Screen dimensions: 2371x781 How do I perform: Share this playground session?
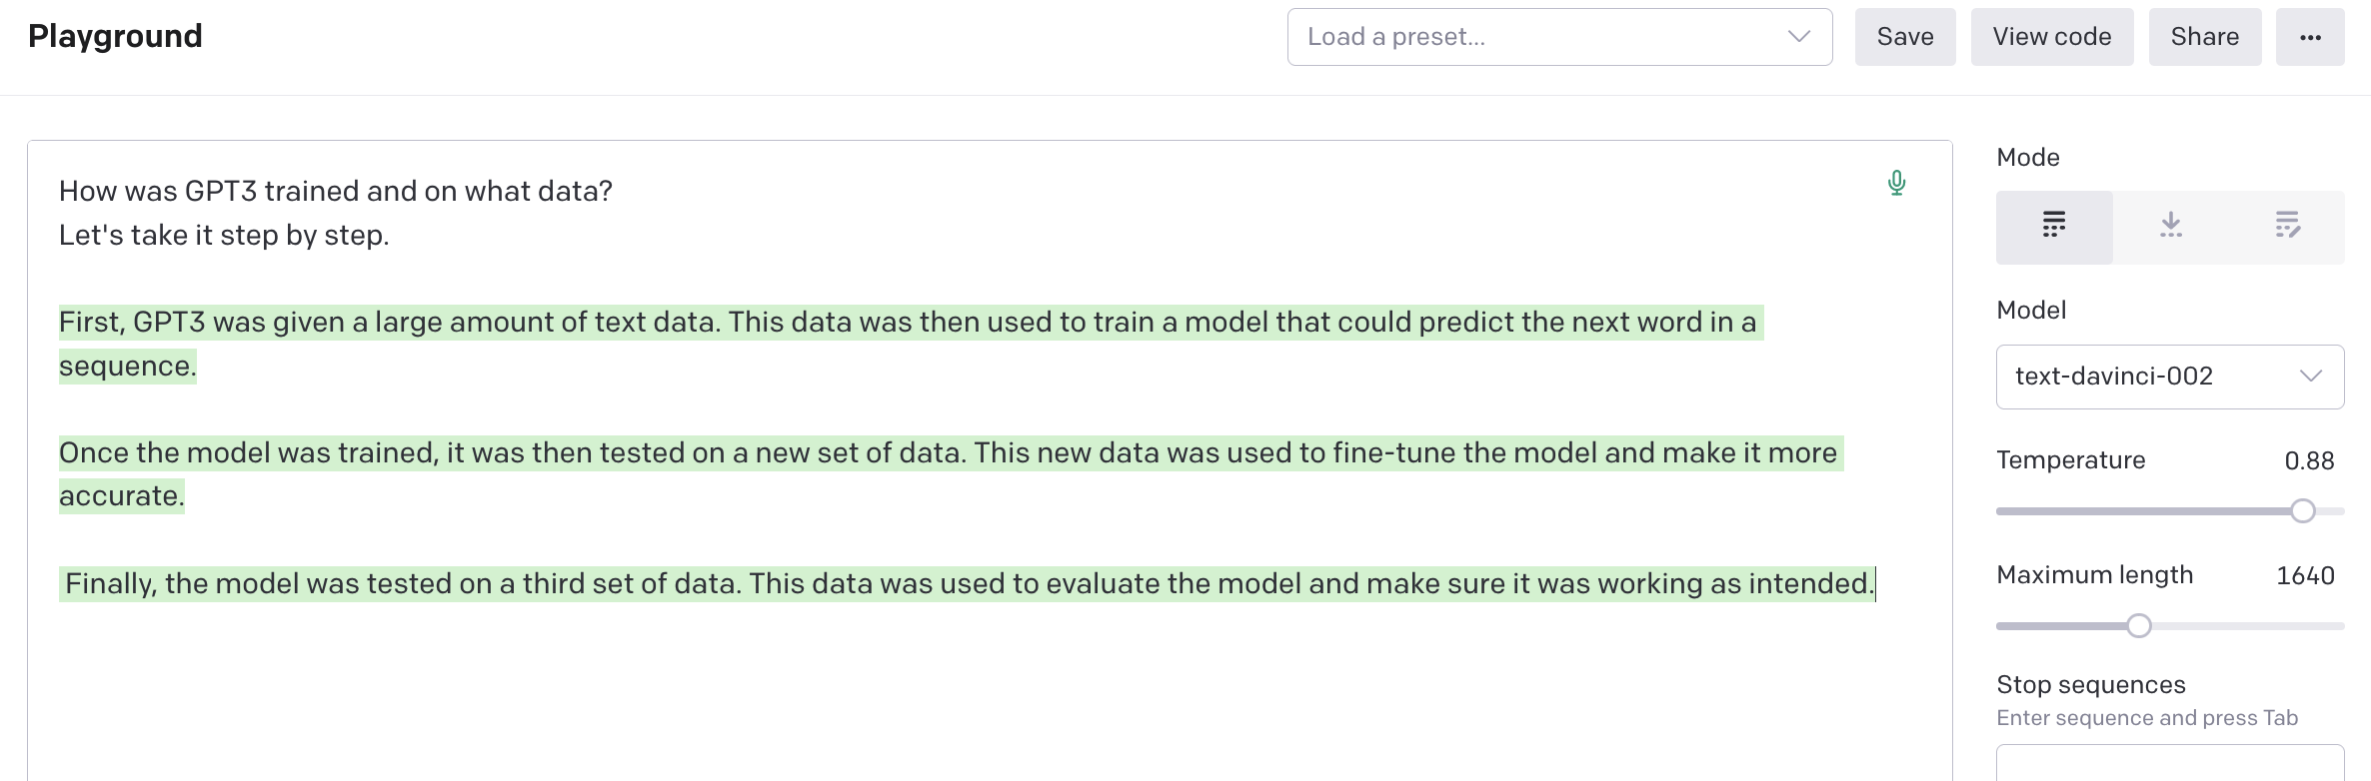[2205, 37]
